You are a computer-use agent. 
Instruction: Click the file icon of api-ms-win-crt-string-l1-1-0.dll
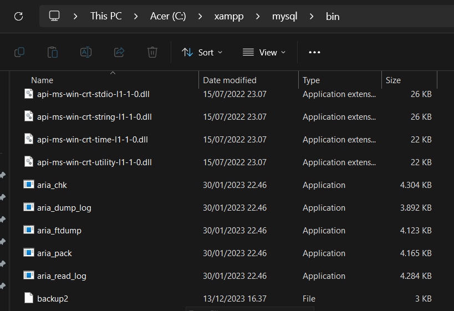(x=29, y=116)
